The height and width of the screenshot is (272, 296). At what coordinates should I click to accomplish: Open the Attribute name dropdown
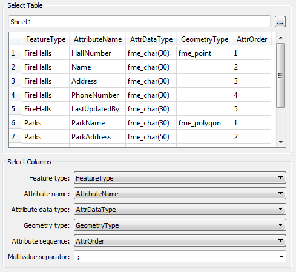(x=180, y=193)
